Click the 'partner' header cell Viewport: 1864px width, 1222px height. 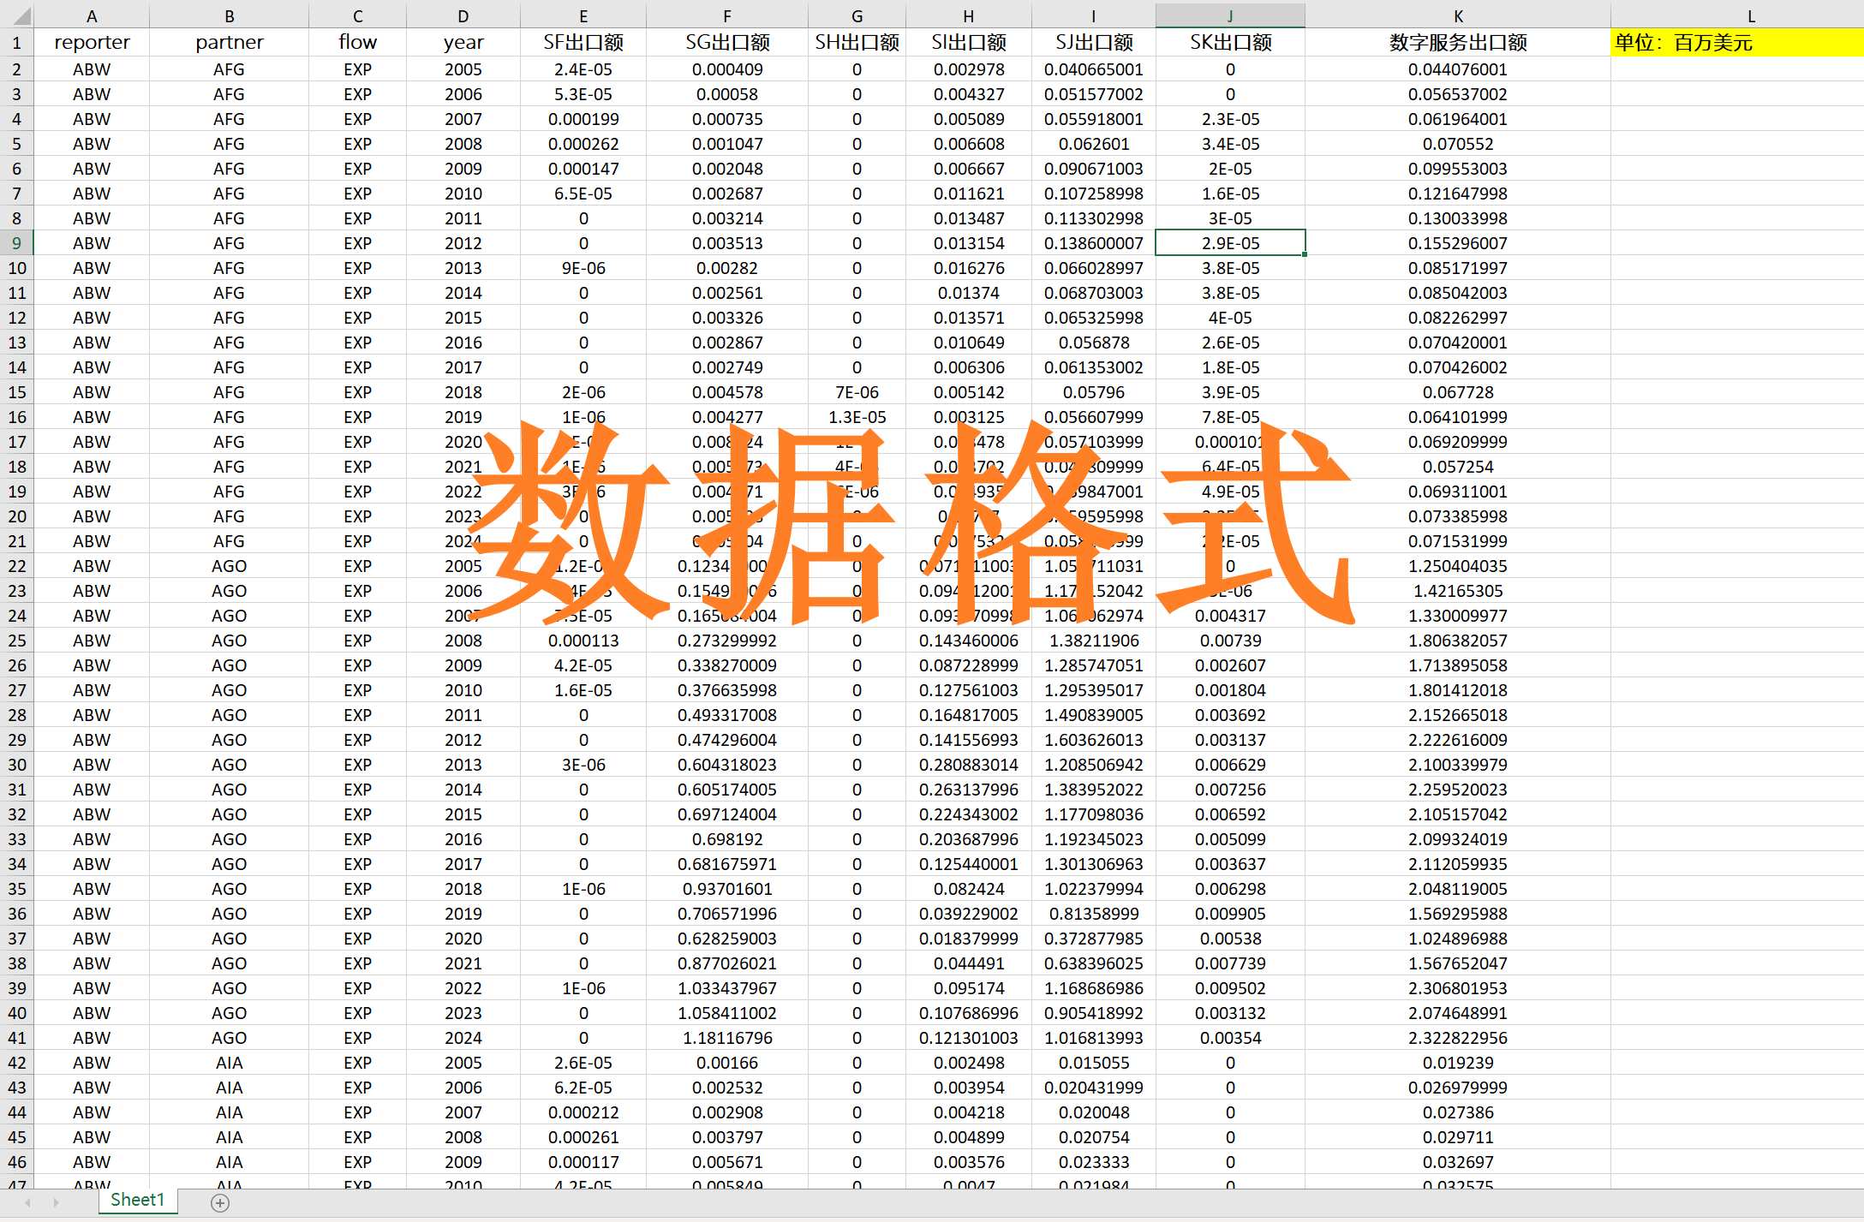229,43
